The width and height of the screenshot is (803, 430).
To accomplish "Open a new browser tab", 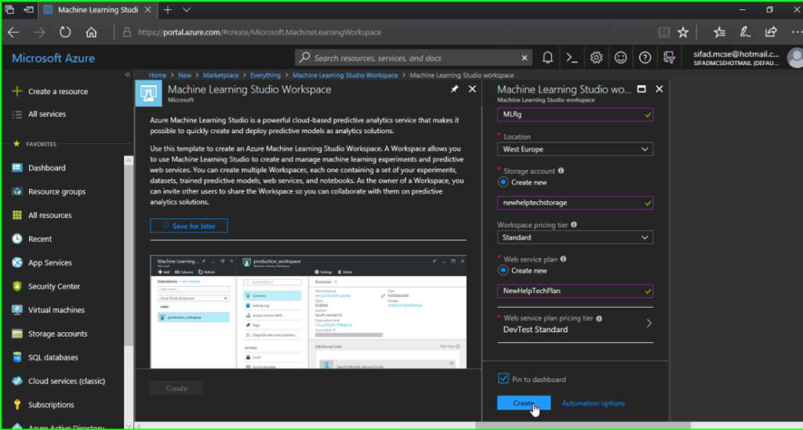I will tap(168, 9).
